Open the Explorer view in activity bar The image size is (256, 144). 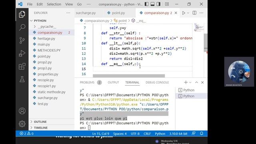pyautogui.click(x=22, y=14)
